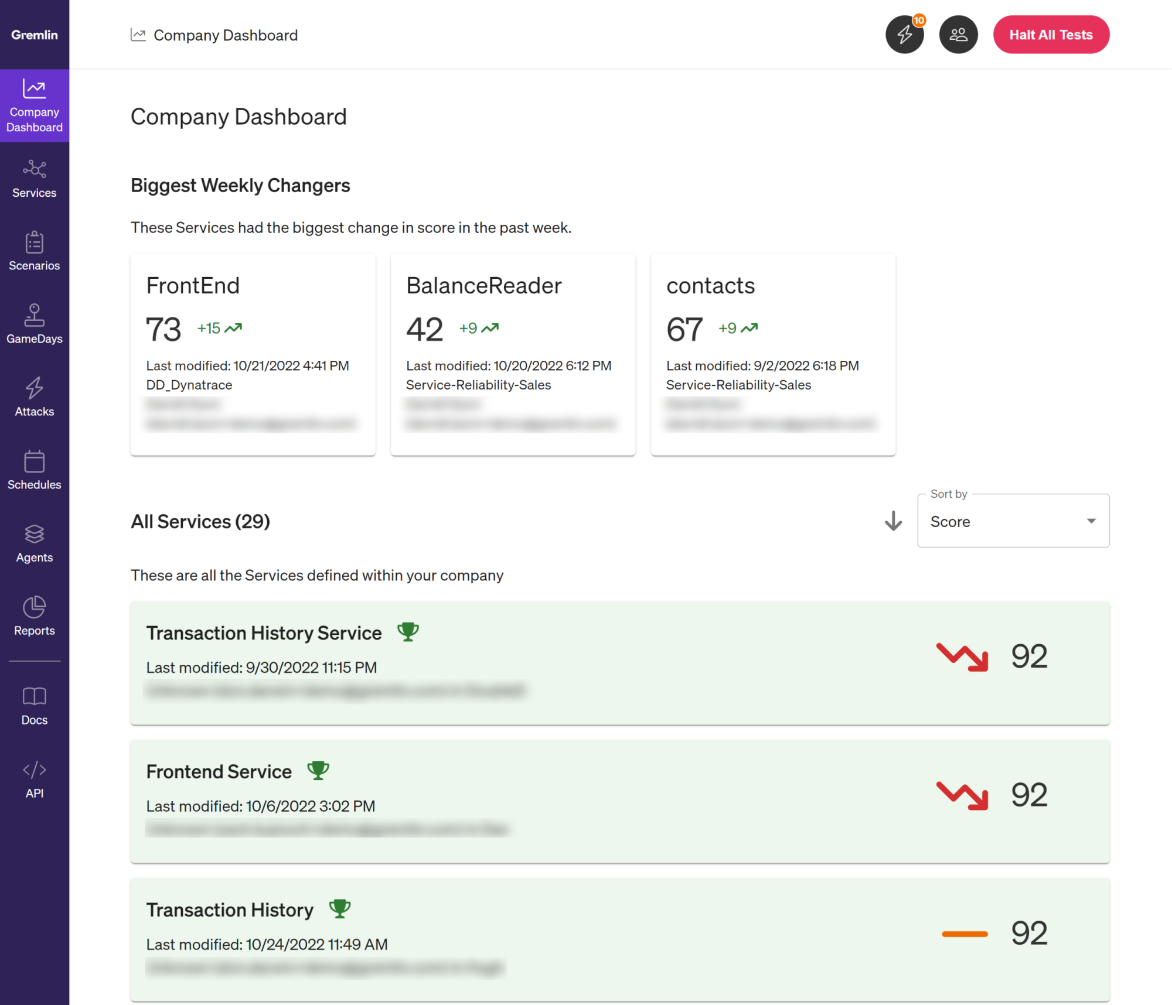Open the BalanceReader weekly changer card

512,354
